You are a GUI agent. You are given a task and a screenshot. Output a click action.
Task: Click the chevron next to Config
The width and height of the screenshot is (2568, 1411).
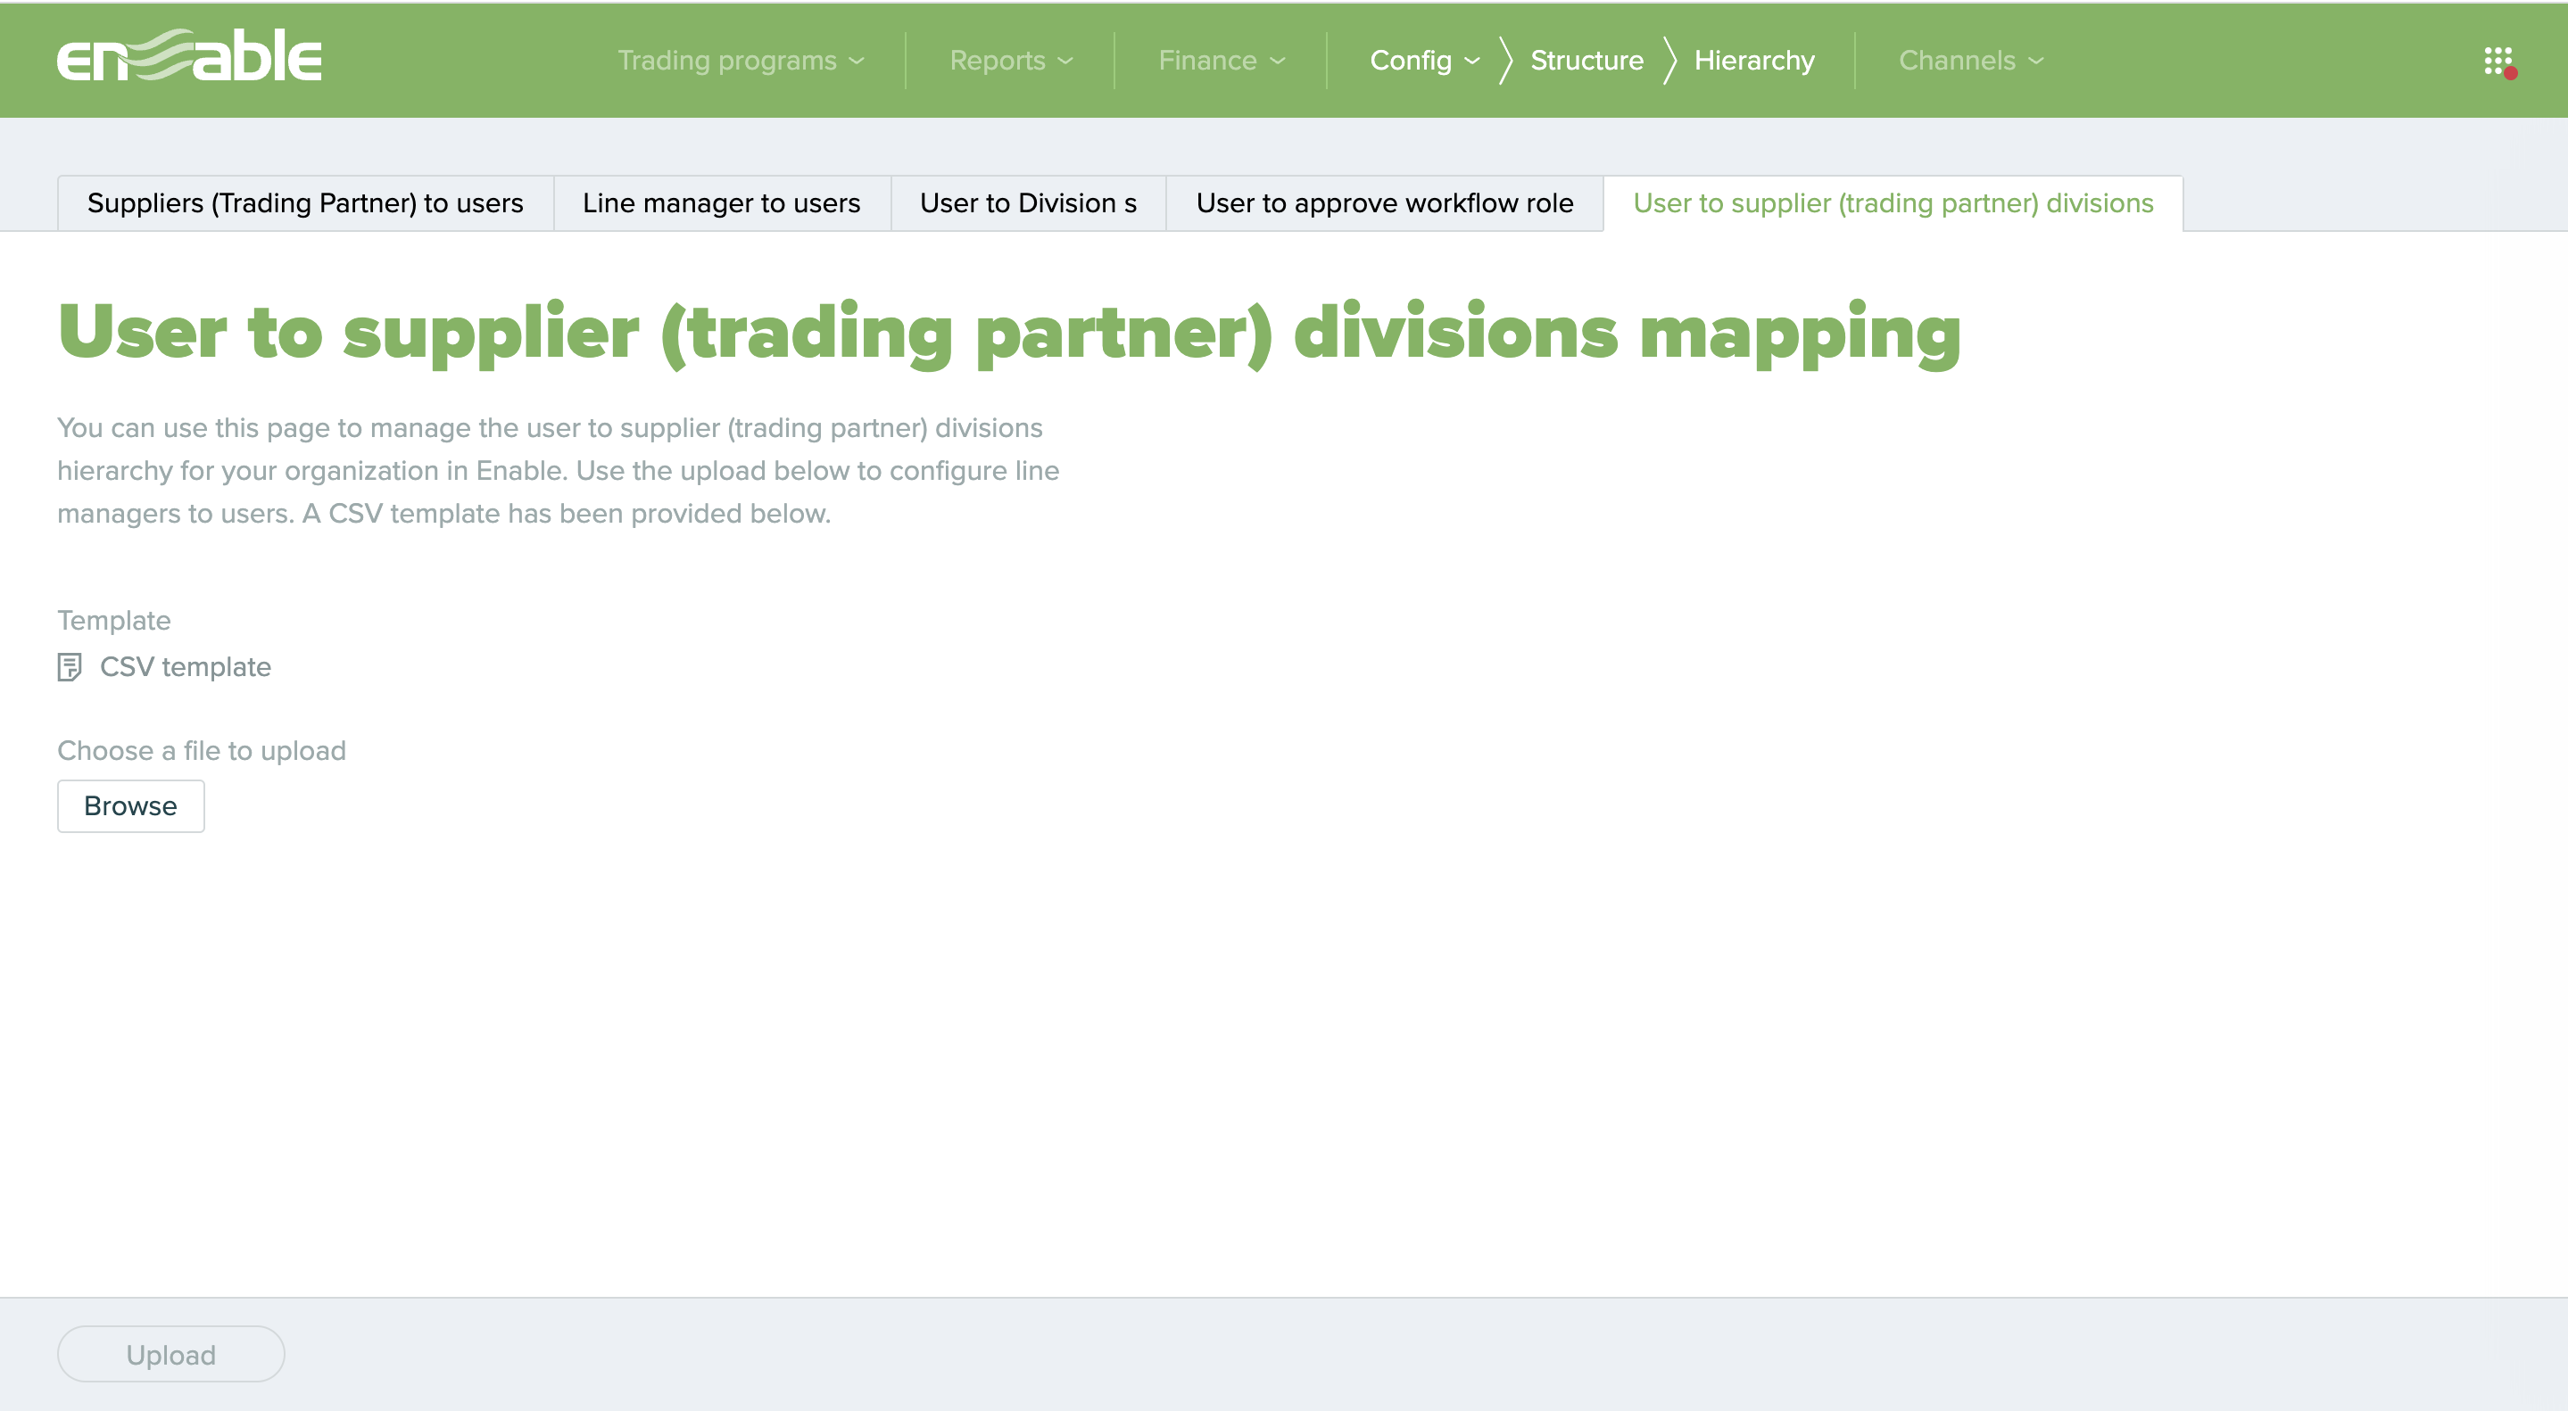[x=1472, y=61]
